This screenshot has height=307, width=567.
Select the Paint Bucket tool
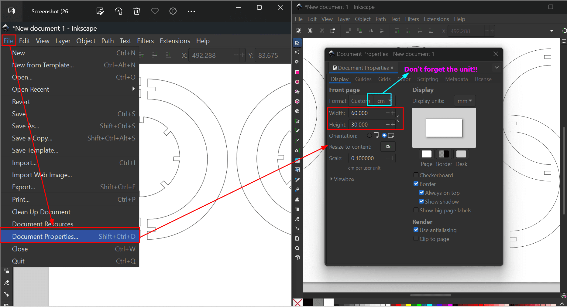coord(297,189)
